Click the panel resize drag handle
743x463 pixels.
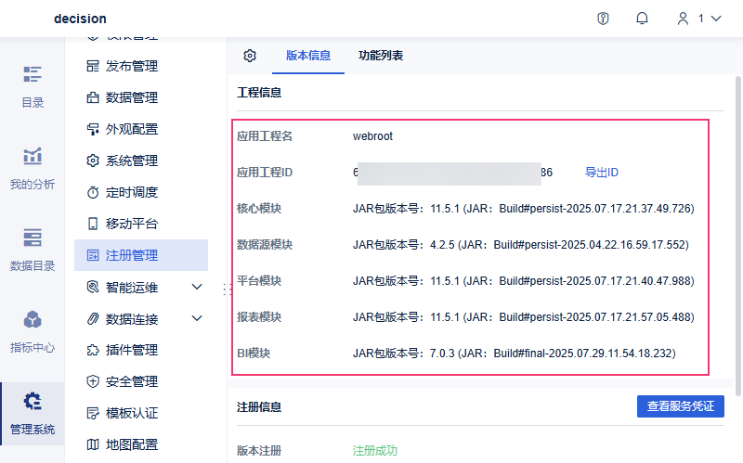[226, 290]
